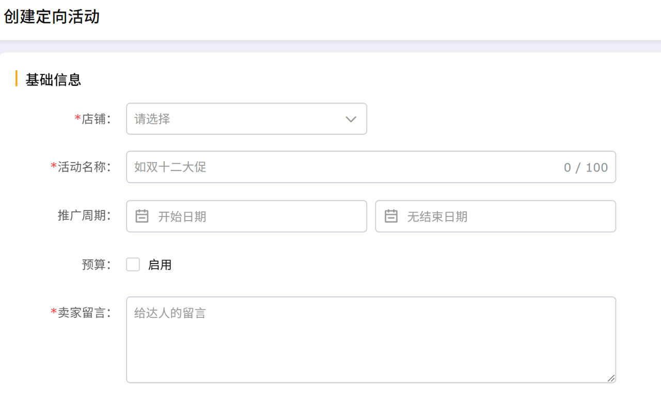The width and height of the screenshot is (661, 401).
Task: Click the calendar icon beside 无结束日期
Action: point(391,216)
